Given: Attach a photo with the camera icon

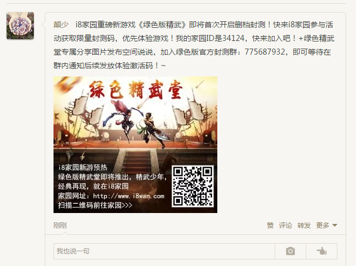Looking at the screenshot, I should click(x=290, y=251).
